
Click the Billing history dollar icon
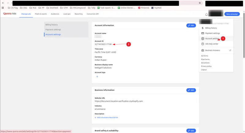coord(203,28)
